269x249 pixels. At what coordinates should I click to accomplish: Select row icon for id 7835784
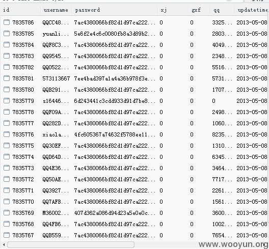click(7, 45)
